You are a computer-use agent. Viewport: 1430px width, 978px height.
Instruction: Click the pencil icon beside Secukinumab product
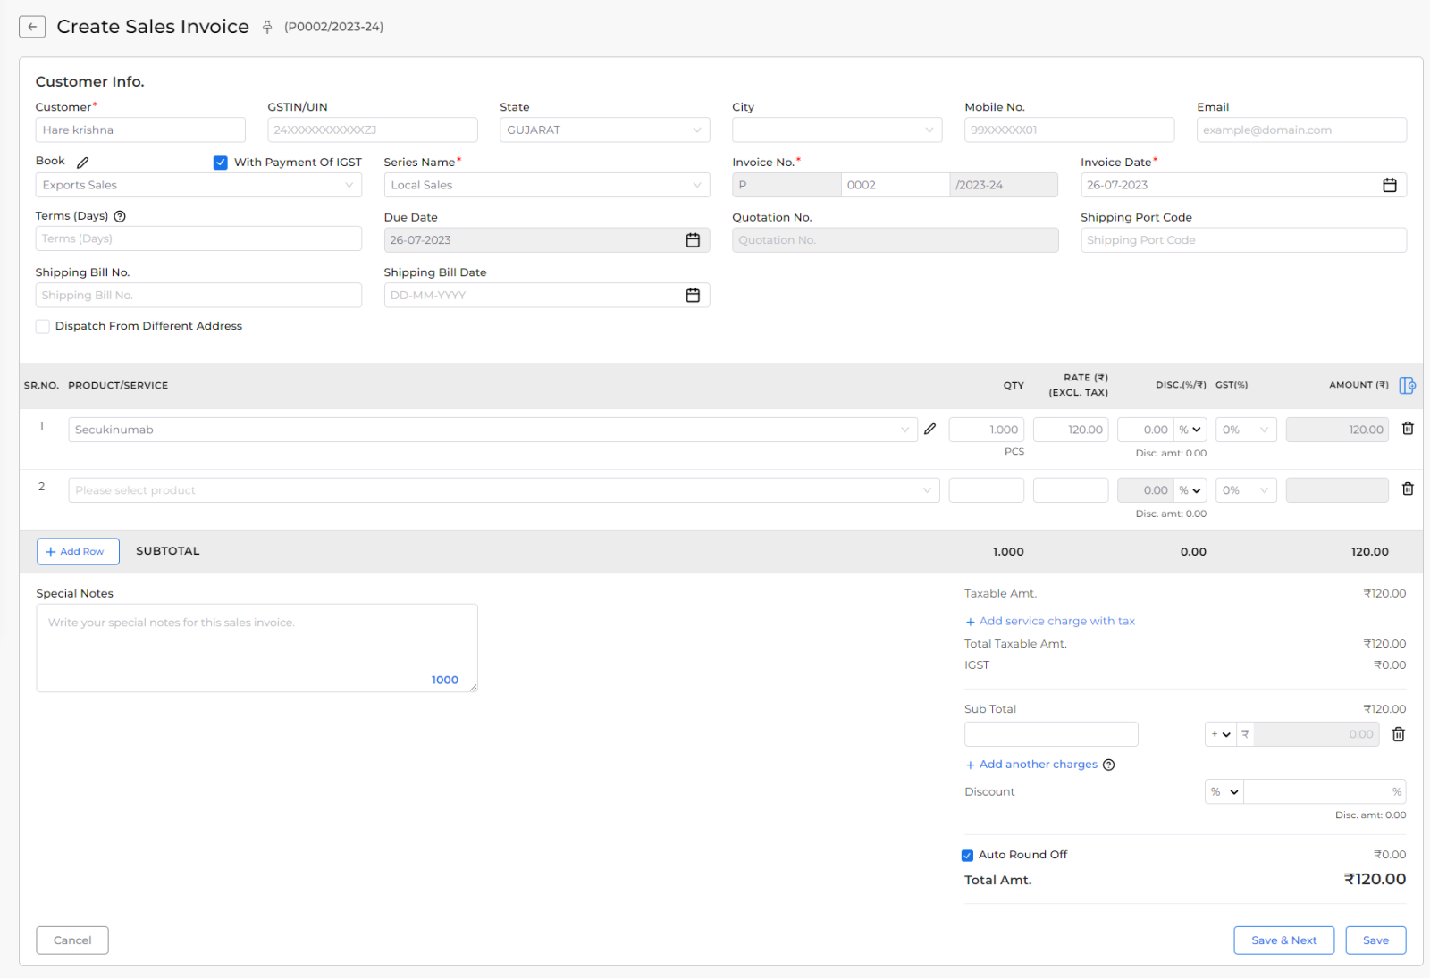929,429
